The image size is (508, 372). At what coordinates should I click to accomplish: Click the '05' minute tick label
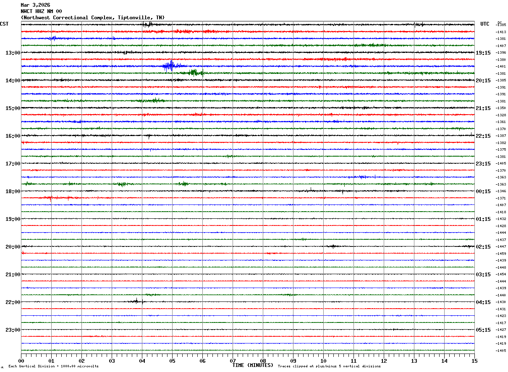coord(172,361)
